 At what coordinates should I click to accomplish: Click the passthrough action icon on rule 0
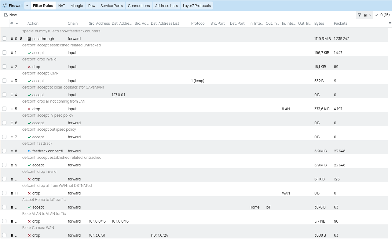[29, 38]
